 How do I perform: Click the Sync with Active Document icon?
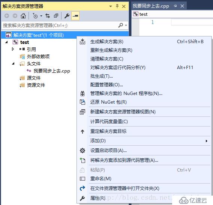tap(48, 16)
